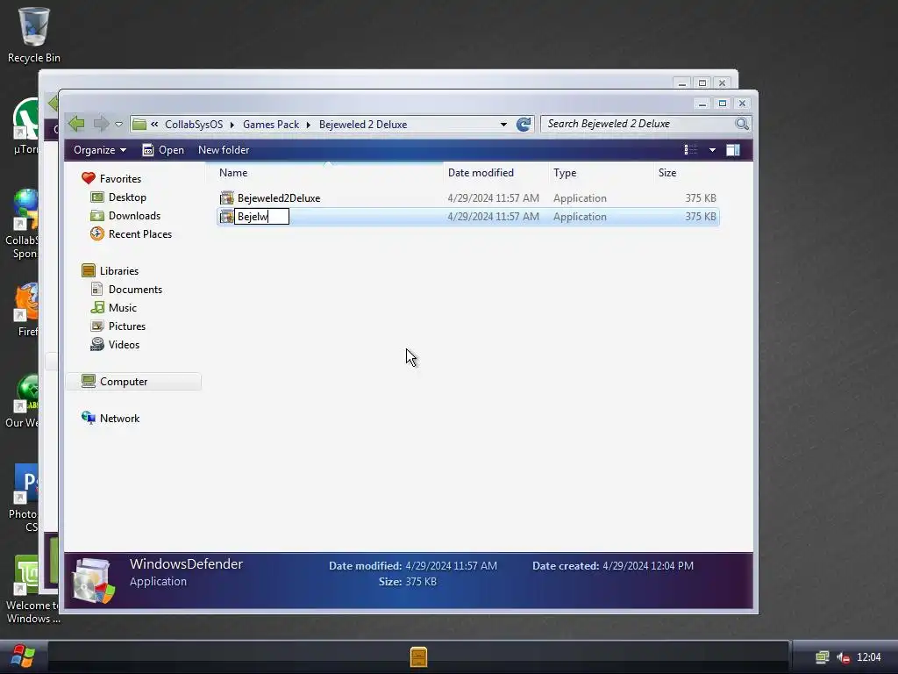
Task: Expand the arrow after CollabSysOS breadcrumb
Action: pyautogui.click(x=232, y=125)
